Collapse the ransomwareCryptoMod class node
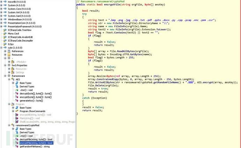 click(9, 125)
